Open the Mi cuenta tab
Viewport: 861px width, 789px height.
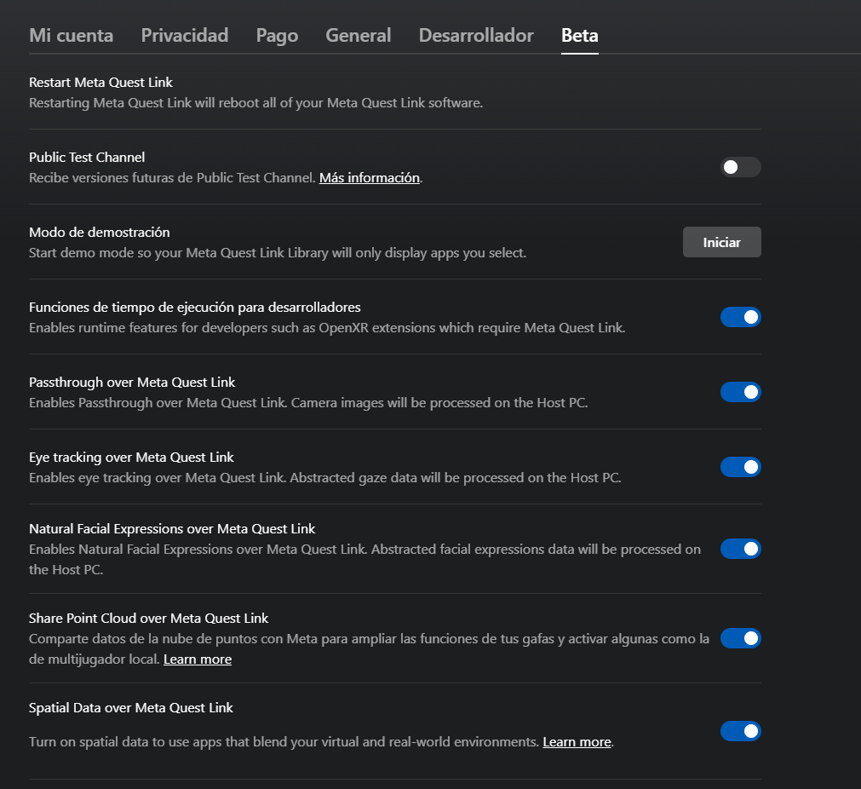(71, 36)
